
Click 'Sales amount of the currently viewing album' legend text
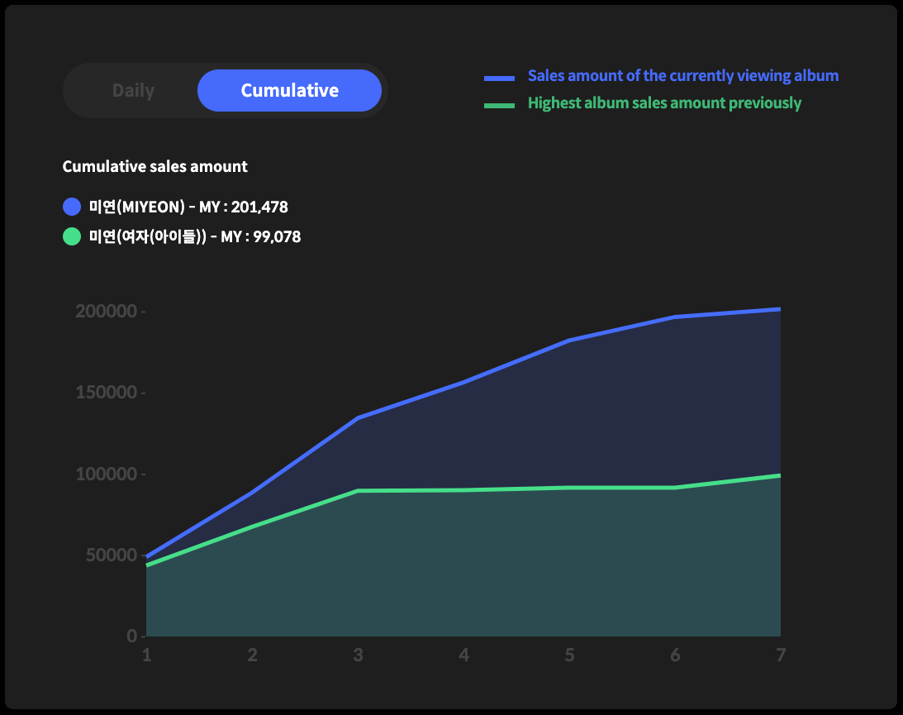682,76
